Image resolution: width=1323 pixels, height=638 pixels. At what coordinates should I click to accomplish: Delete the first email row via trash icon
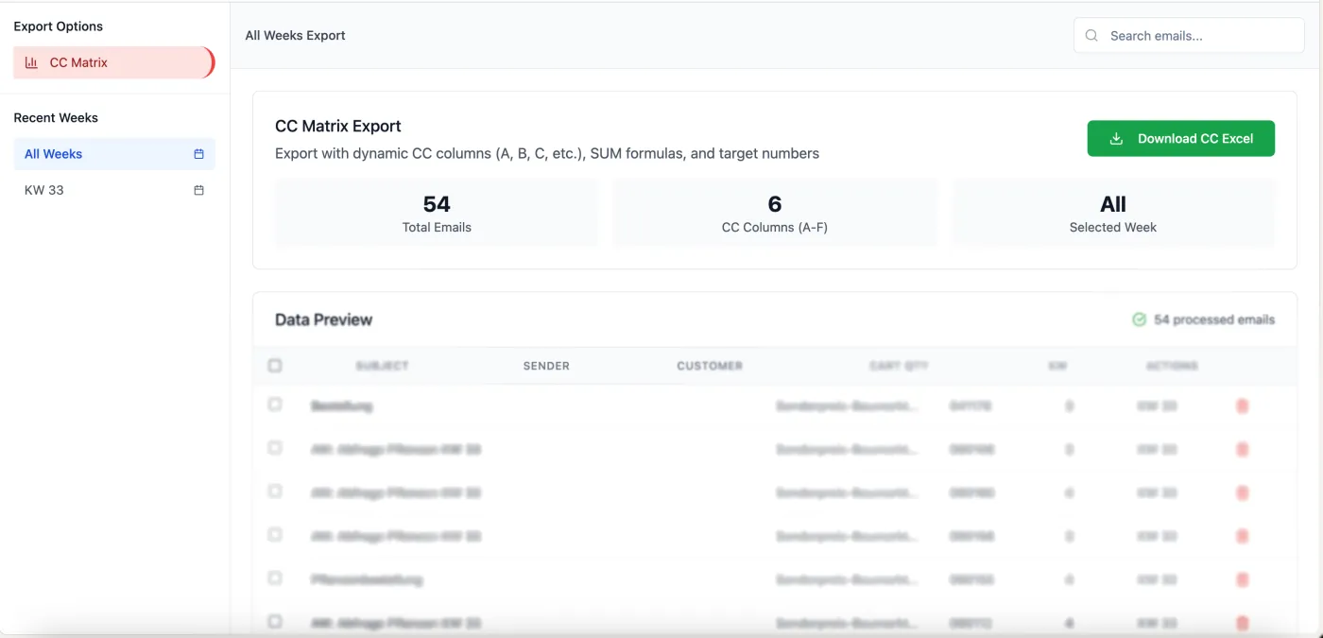click(x=1242, y=405)
